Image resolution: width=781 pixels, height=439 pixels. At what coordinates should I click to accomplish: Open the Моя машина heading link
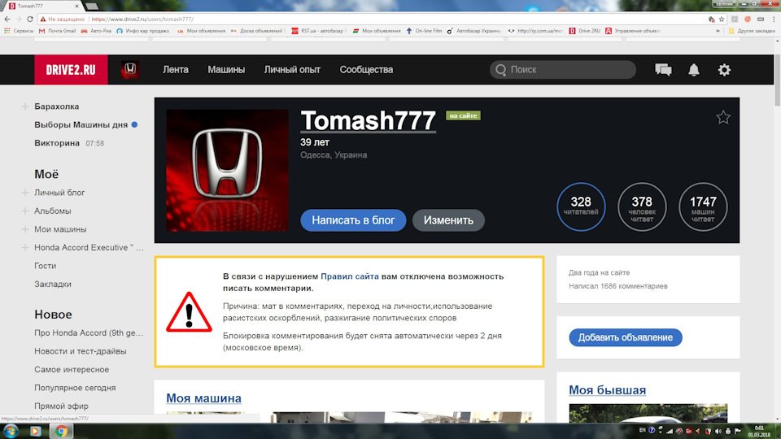click(203, 398)
